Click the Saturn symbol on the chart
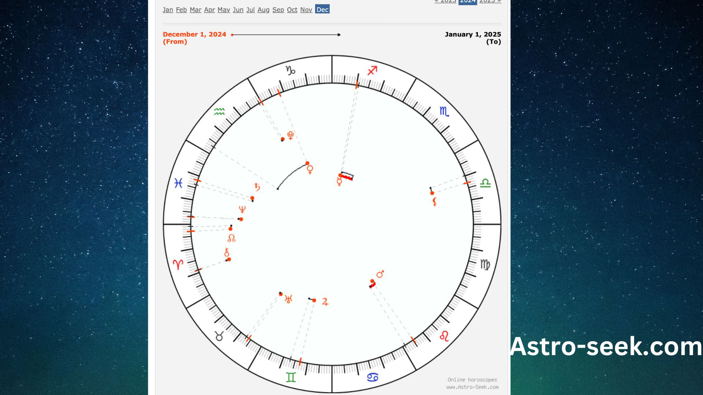The height and width of the screenshot is (395, 703). [x=257, y=187]
